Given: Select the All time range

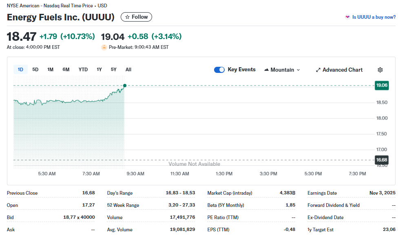Looking at the screenshot, I should tap(128, 70).
